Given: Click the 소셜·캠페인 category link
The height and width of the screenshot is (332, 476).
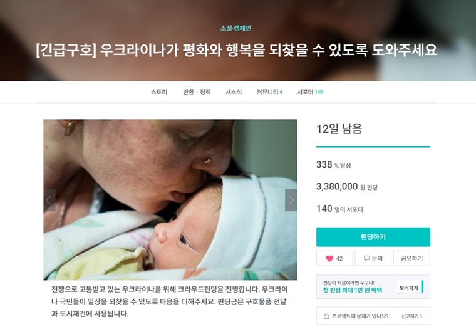Looking at the screenshot, I should click(x=236, y=28).
